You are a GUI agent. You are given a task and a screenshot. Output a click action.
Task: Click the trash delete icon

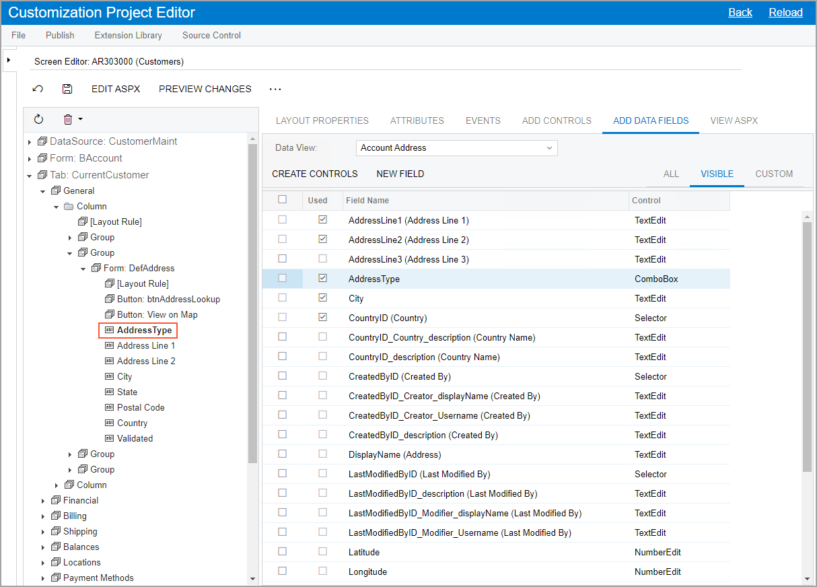68,119
